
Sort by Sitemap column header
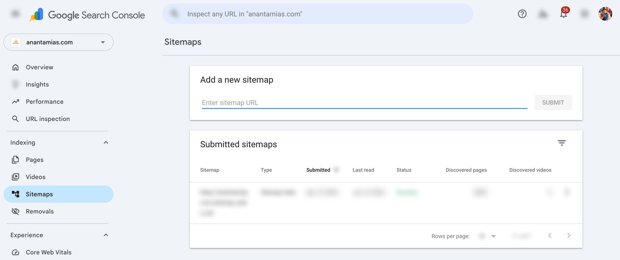click(210, 170)
